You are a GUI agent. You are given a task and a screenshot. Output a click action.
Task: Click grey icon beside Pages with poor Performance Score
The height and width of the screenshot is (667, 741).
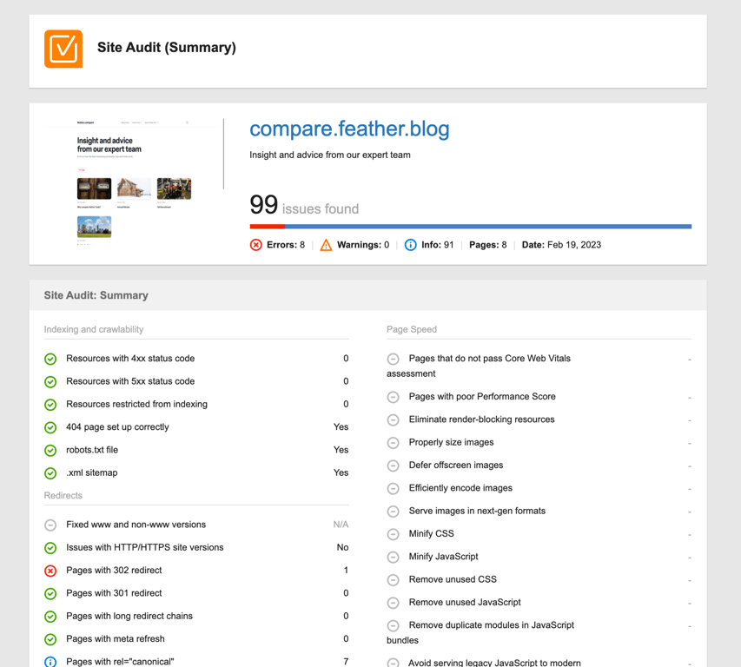pyautogui.click(x=394, y=397)
